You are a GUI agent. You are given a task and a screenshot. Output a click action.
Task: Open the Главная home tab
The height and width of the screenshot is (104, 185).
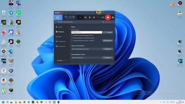click(59, 27)
